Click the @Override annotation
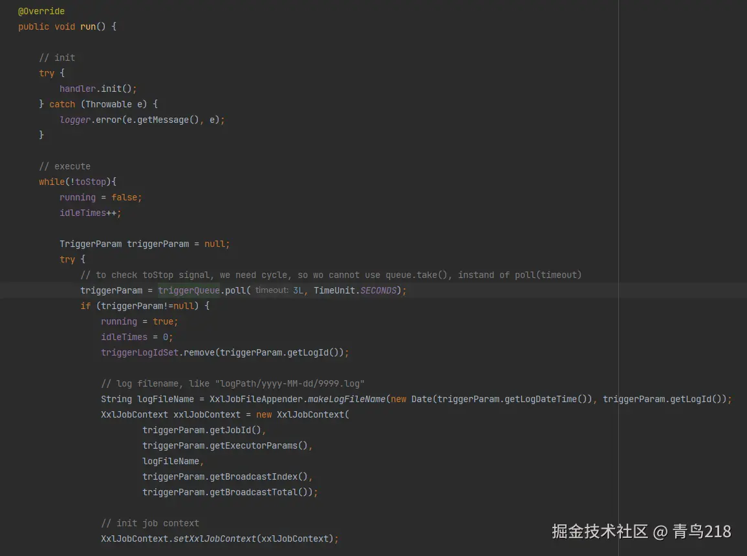747x556 pixels. [41, 11]
